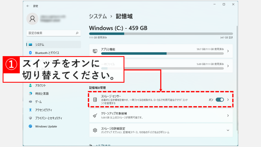The height and width of the screenshot is (147, 261).
Task: Select システム in the sidebar
Action: pos(54,44)
